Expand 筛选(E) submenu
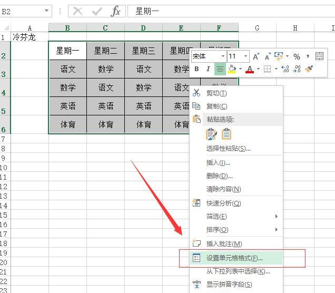This screenshot has width=335, height=293. coord(236,216)
